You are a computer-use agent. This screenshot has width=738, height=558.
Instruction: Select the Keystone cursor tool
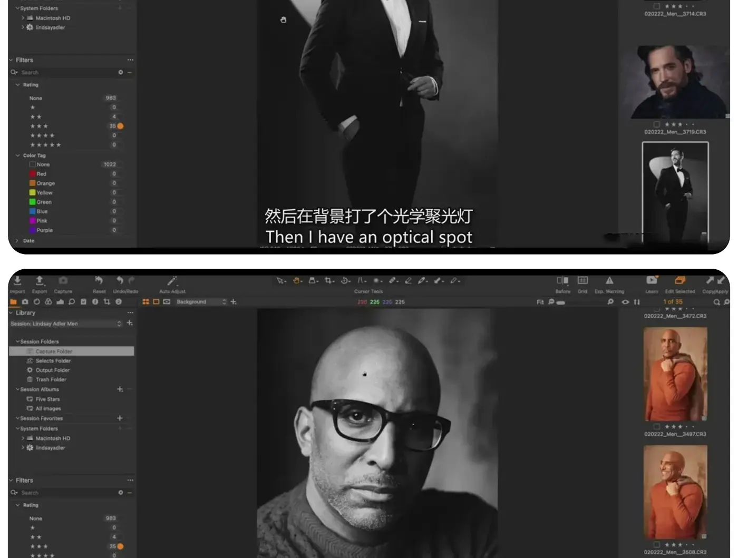361,281
